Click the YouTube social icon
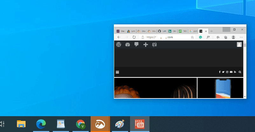Screen dimensions: 255x132 (231, 72)
